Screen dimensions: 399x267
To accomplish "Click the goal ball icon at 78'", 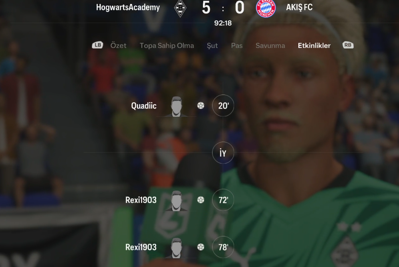I will 201,247.
